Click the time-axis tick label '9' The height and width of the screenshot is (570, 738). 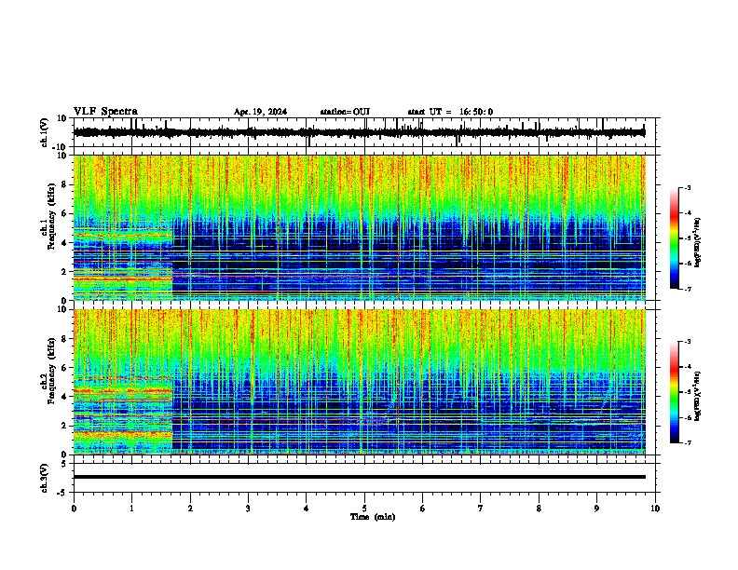click(x=596, y=509)
